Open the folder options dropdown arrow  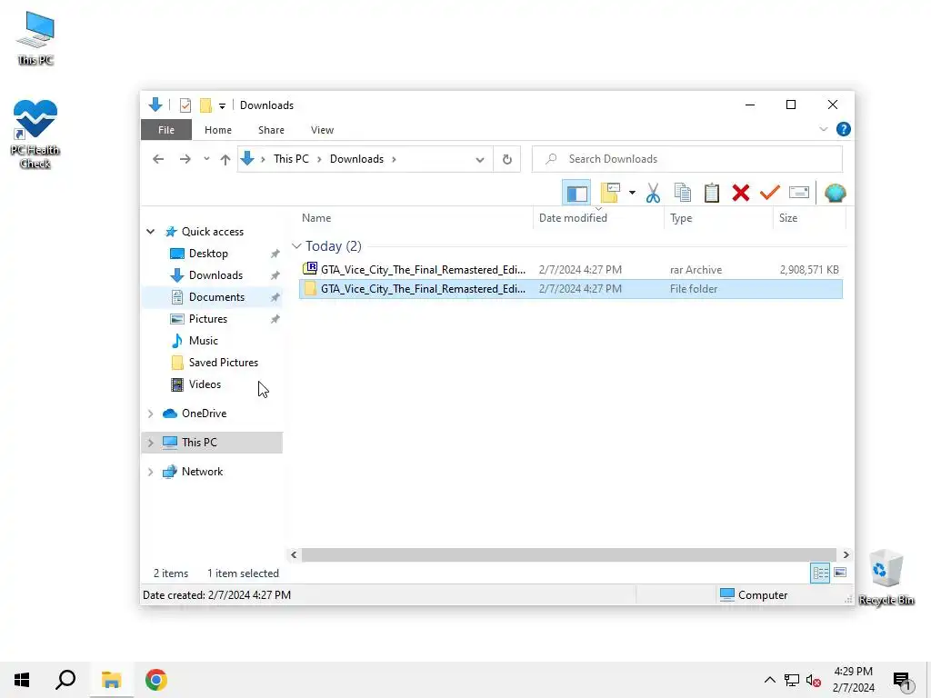[632, 193]
